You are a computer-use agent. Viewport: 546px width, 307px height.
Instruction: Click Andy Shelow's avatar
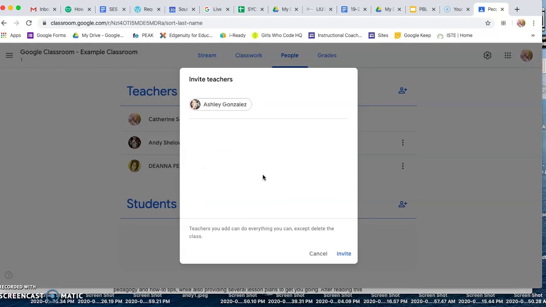coord(134,142)
